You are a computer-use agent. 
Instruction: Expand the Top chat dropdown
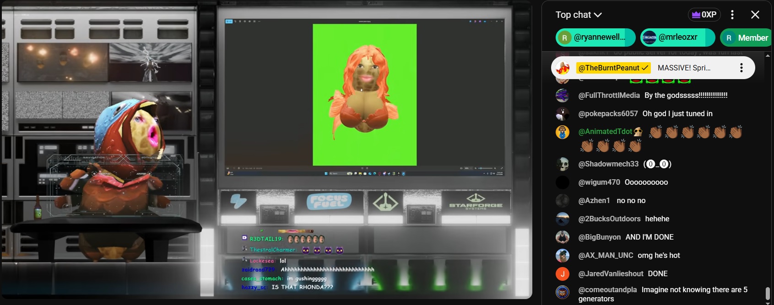[x=578, y=15]
